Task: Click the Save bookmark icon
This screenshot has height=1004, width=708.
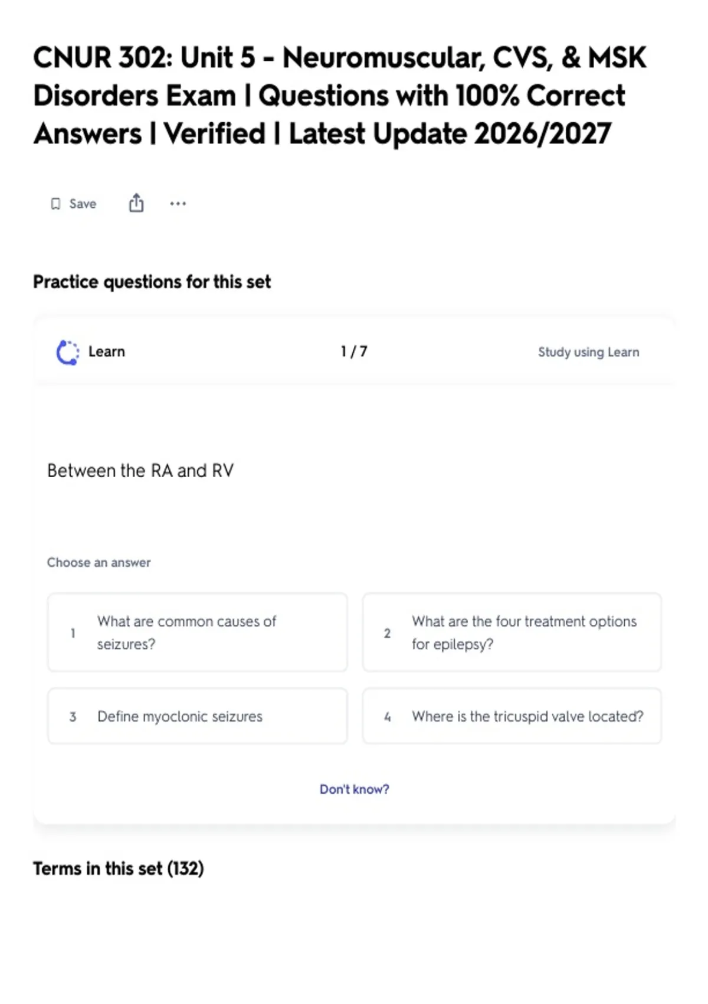Action: tap(55, 204)
